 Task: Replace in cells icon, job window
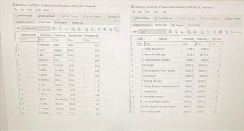227,32
